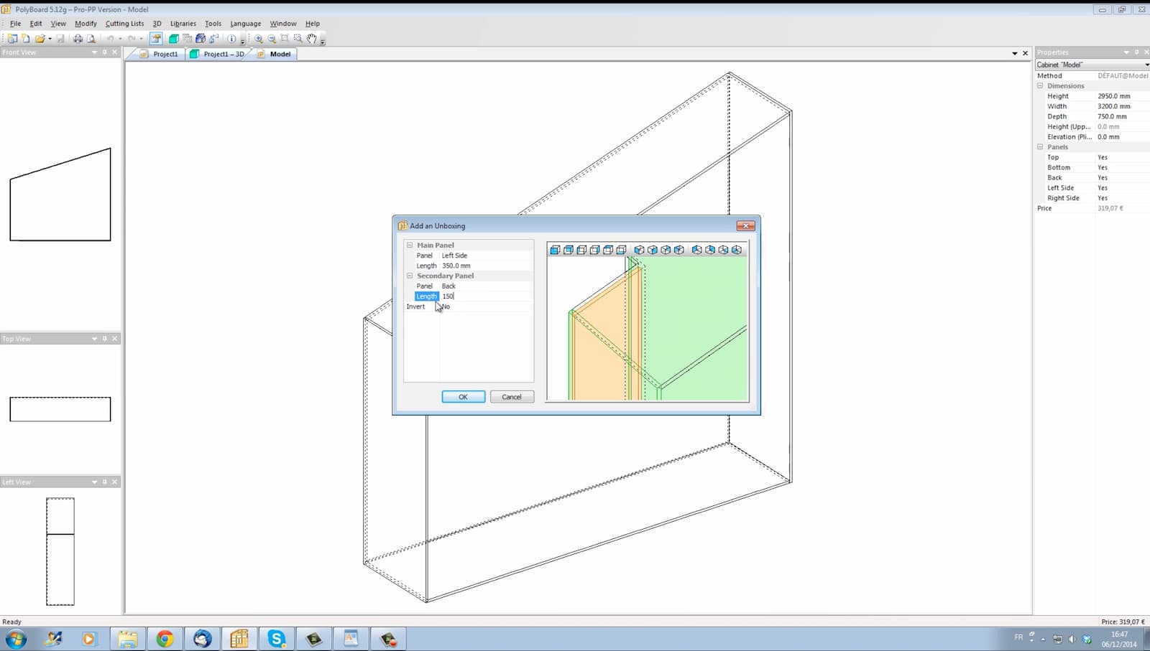Select the Width value 3200.0 mm

tap(1114, 106)
